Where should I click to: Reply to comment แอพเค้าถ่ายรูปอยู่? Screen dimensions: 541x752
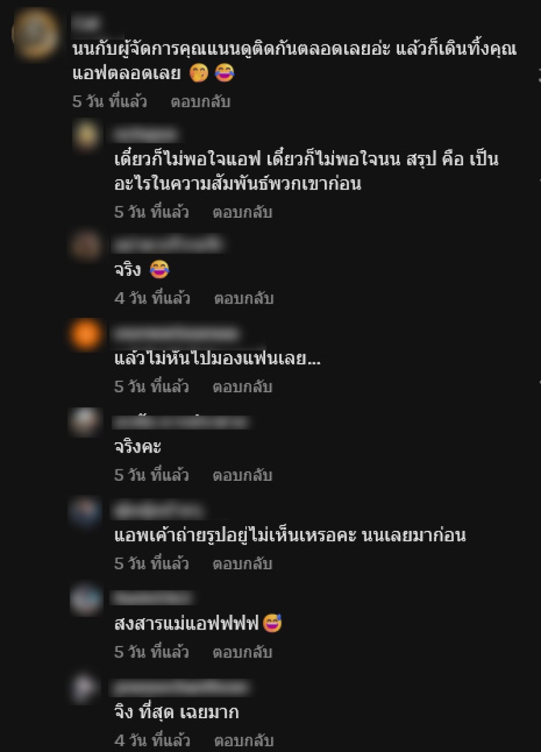tap(242, 563)
